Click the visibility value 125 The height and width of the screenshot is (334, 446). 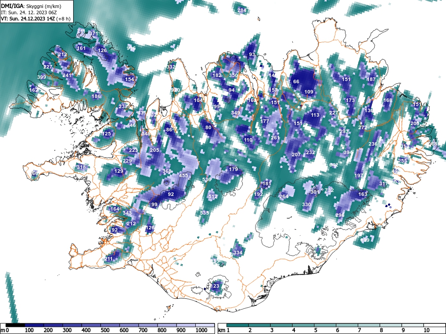coord(107,134)
